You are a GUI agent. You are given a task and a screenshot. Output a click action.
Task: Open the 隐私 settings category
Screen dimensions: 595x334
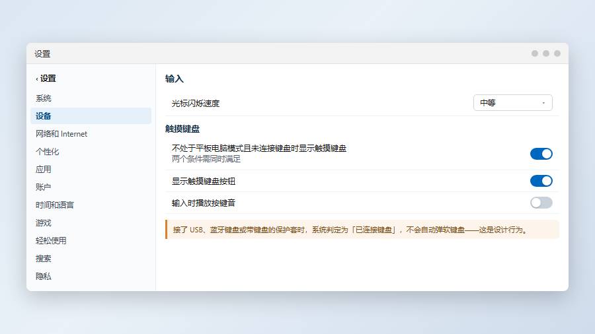pyautogui.click(x=91, y=276)
